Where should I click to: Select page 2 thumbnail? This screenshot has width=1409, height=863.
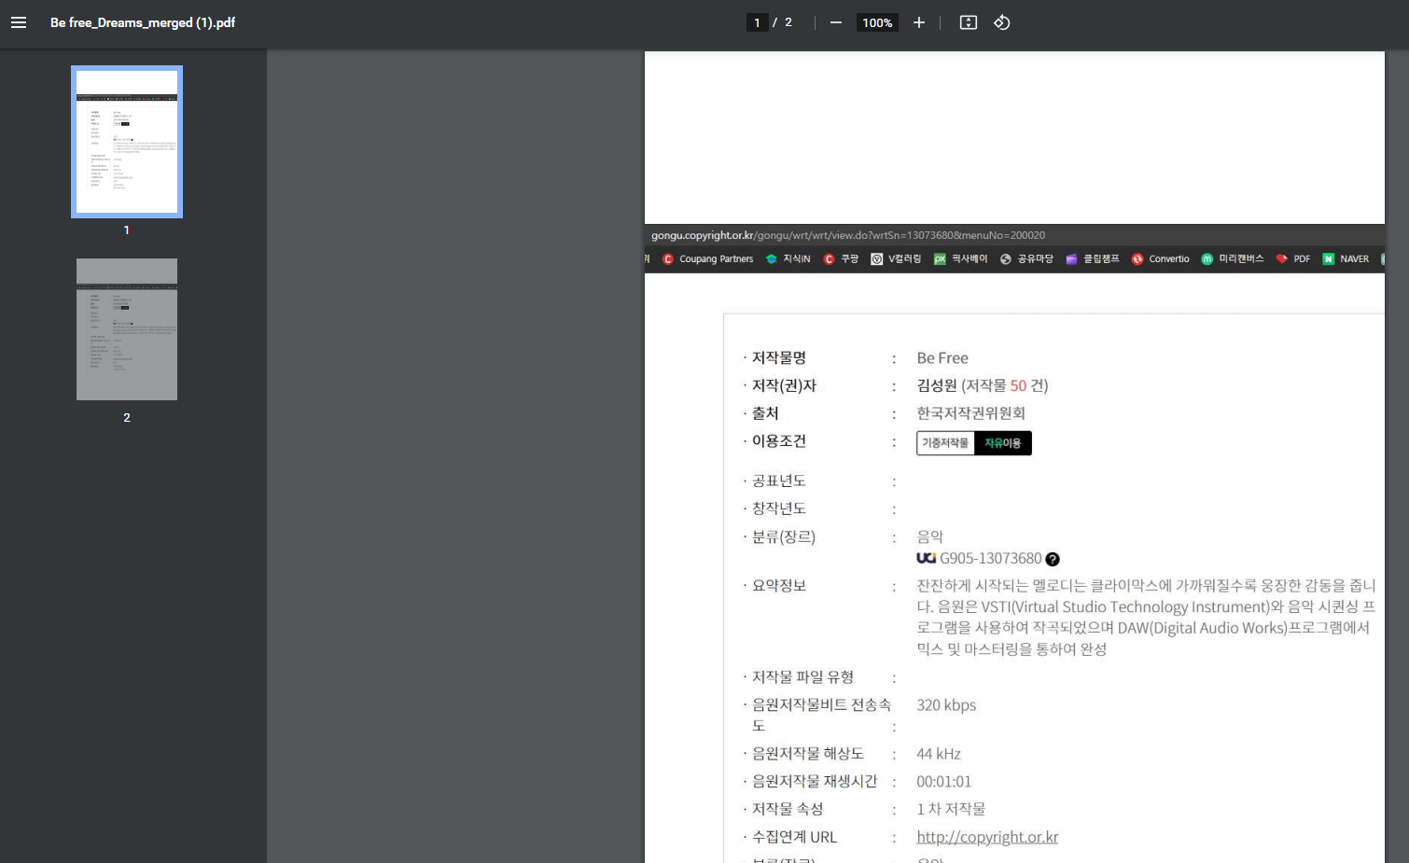coord(127,329)
